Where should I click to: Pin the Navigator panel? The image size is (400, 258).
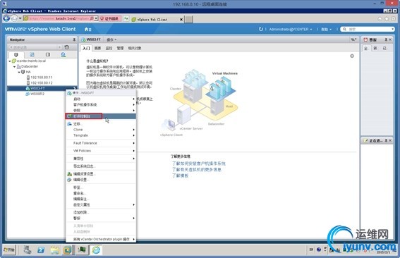click(x=74, y=39)
